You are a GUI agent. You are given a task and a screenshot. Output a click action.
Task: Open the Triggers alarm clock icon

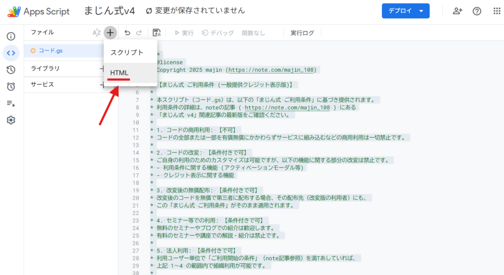click(x=11, y=87)
